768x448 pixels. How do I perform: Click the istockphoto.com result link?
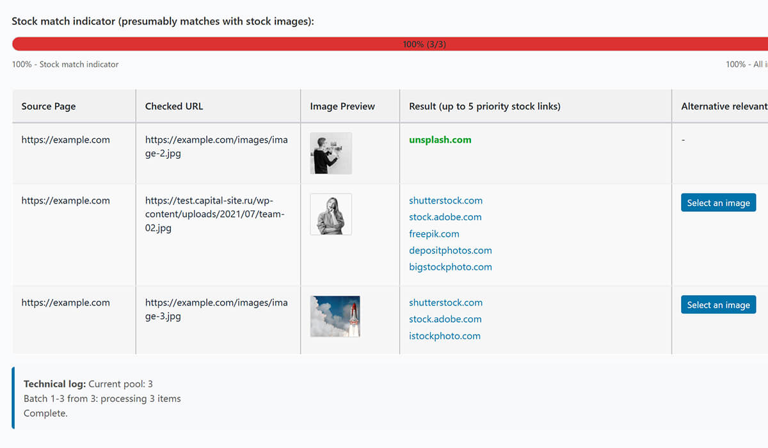click(x=444, y=336)
